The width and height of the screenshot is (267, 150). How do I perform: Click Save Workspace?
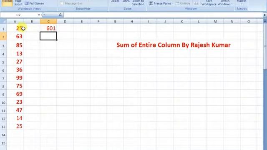[209, 3]
